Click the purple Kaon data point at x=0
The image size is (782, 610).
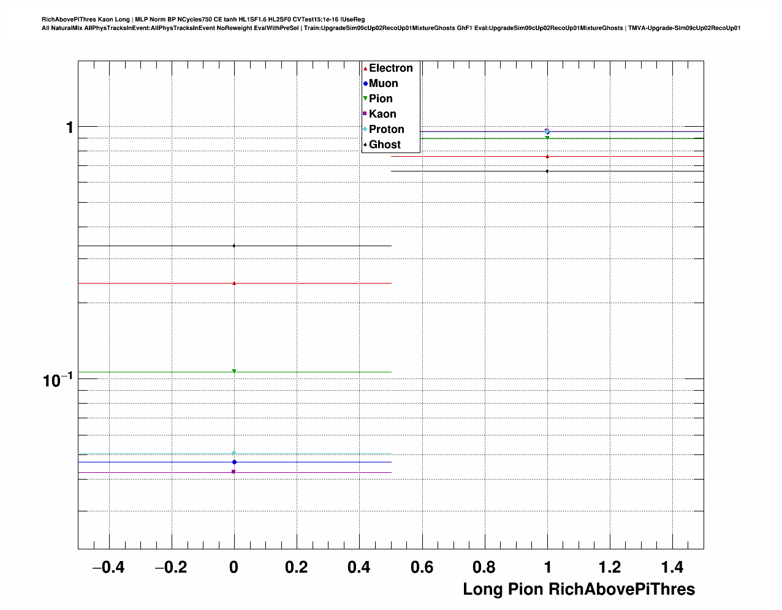point(233,472)
